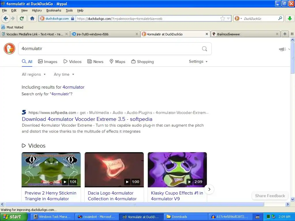Play Dacia Logo 4ormulator video thumbnail
The image size is (295, 221).
pos(114,170)
